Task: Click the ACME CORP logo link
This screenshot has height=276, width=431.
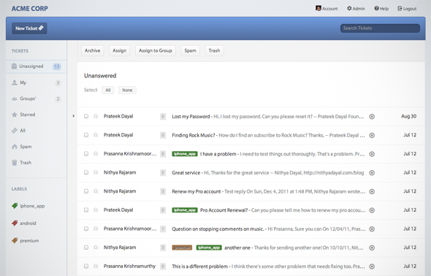Action: [x=30, y=9]
